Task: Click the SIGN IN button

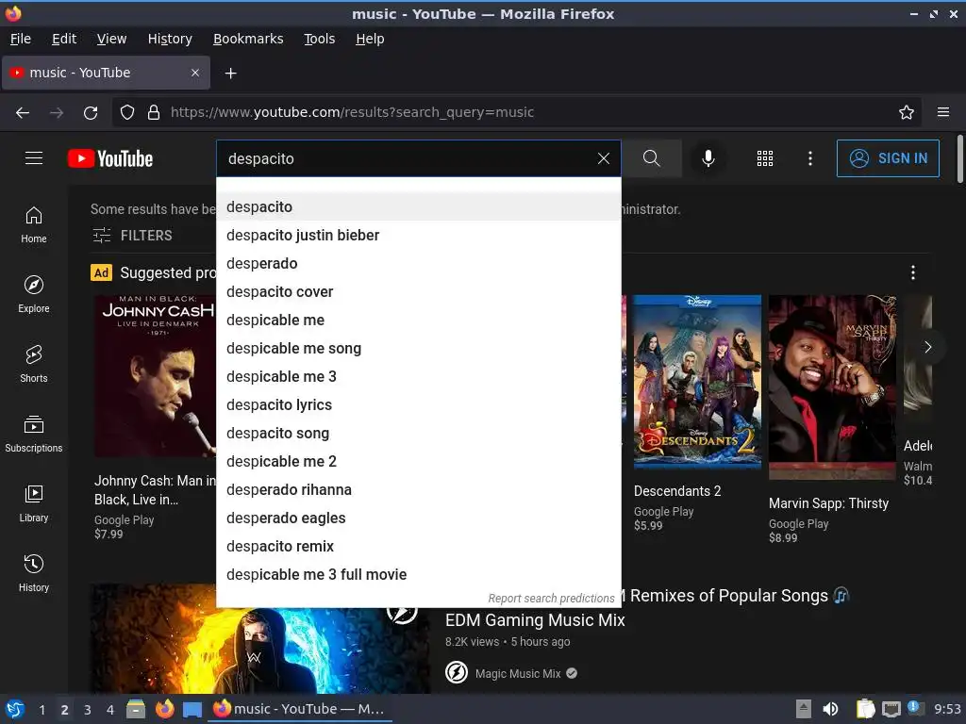Action: click(888, 158)
